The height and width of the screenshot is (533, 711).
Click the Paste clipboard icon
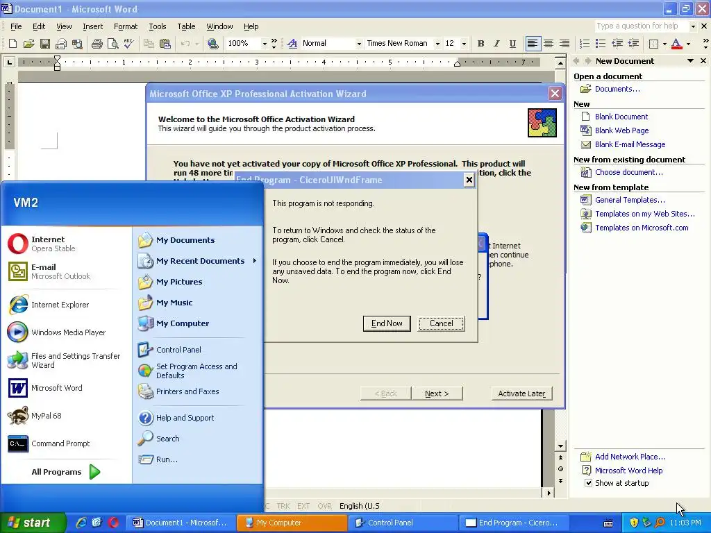pyautogui.click(x=165, y=44)
